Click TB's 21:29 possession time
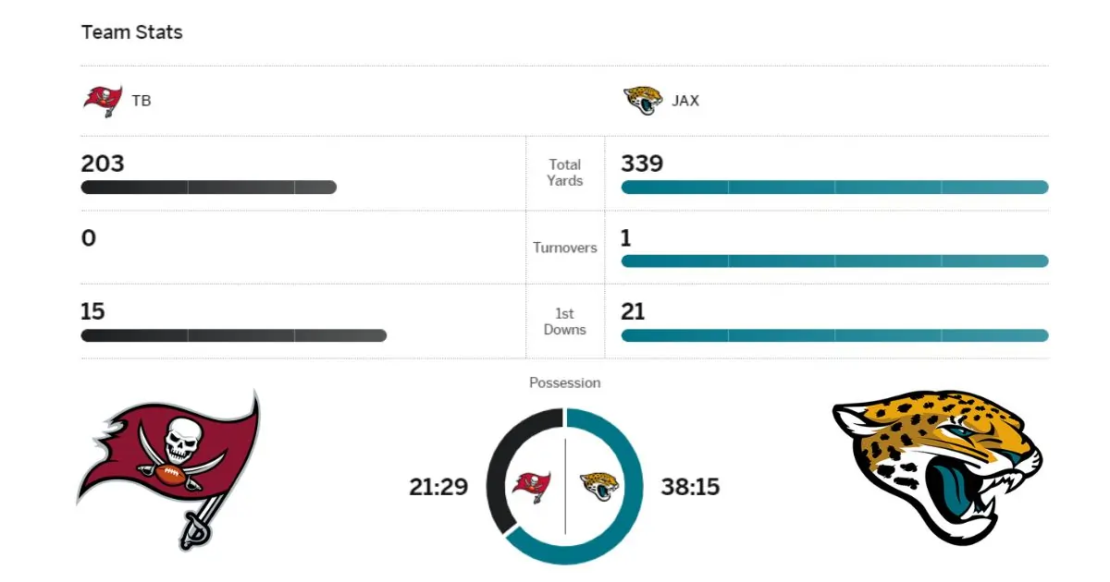 pyautogui.click(x=438, y=487)
